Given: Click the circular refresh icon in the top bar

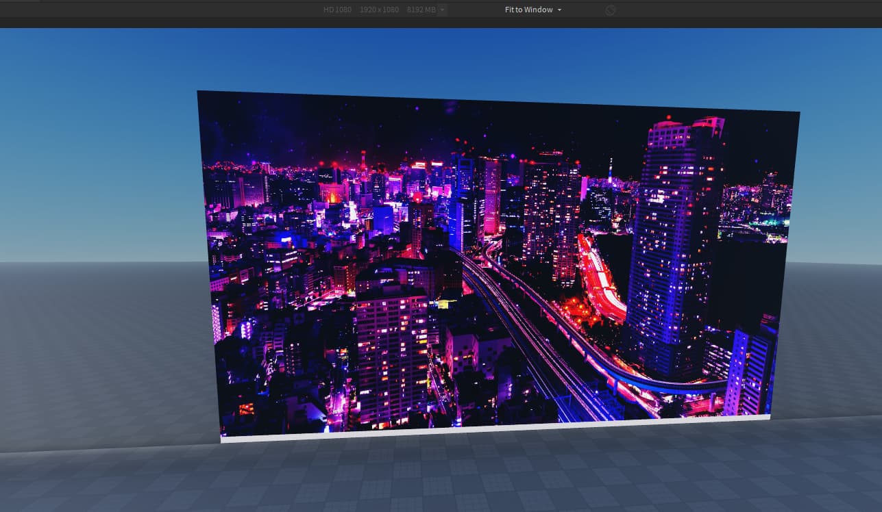Looking at the screenshot, I should pyautogui.click(x=610, y=10).
